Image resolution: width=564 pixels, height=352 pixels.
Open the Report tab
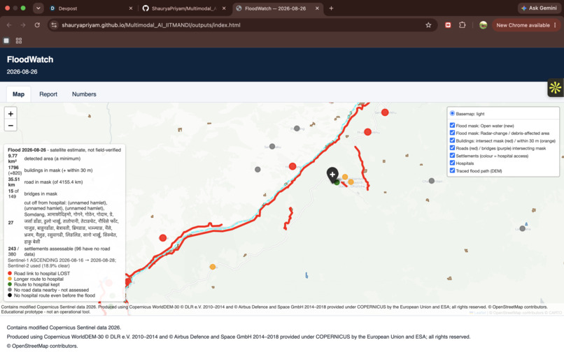(x=48, y=94)
